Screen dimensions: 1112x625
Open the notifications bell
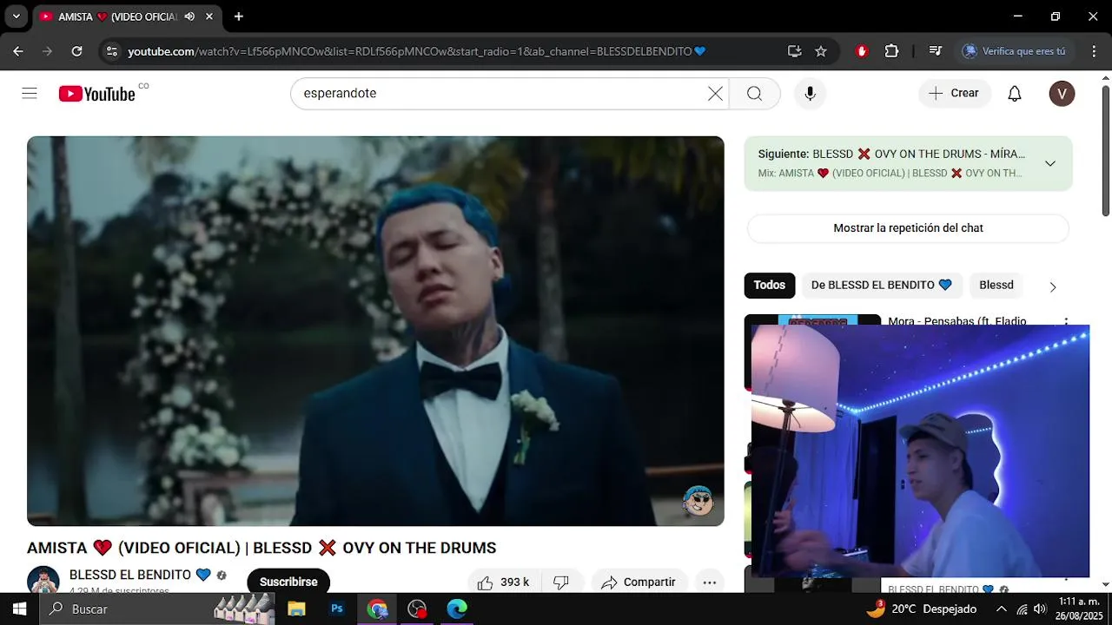click(x=1015, y=94)
